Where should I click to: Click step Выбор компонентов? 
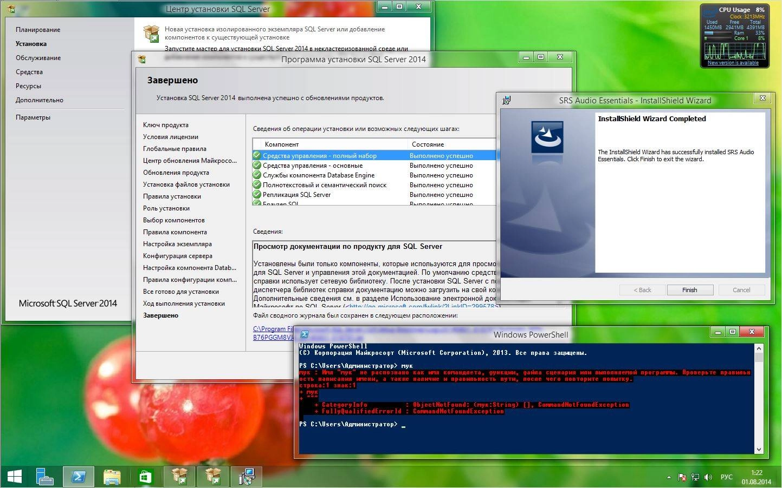pyautogui.click(x=174, y=220)
